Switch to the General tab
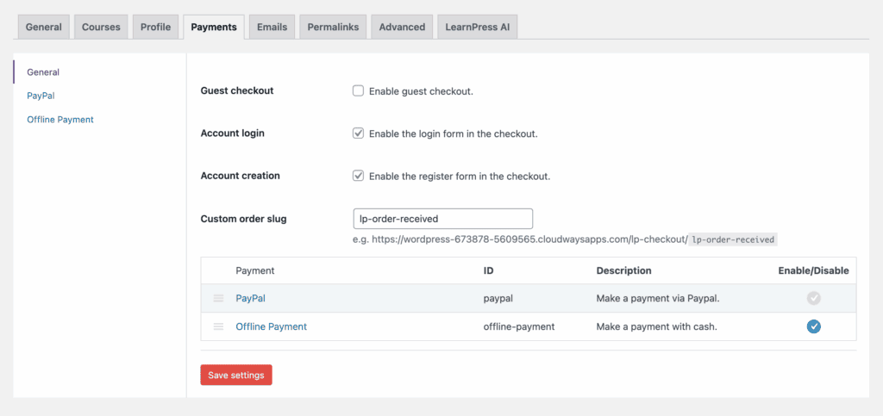Screen dimensions: 883x416 tap(43, 27)
